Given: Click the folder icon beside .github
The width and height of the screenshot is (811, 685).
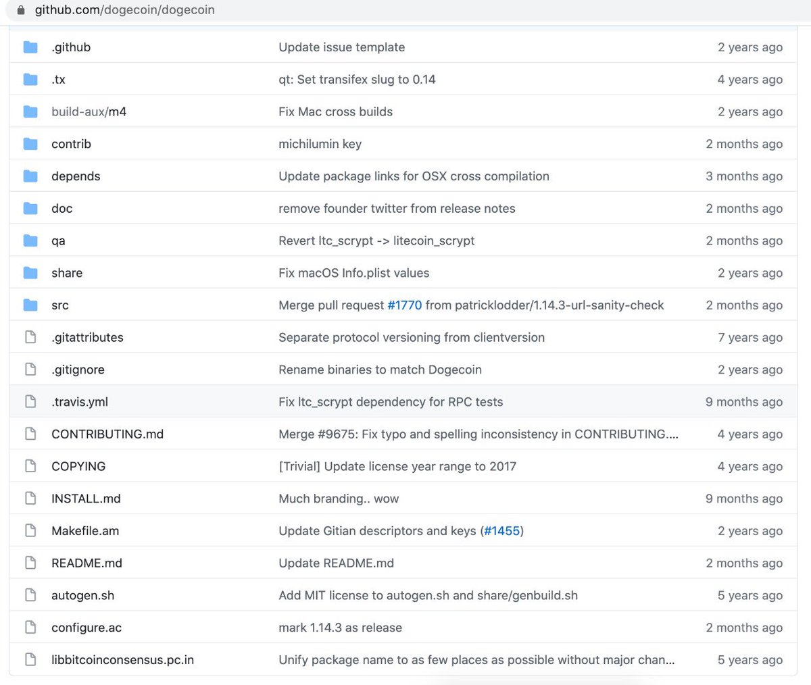Looking at the screenshot, I should click(x=30, y=47).
